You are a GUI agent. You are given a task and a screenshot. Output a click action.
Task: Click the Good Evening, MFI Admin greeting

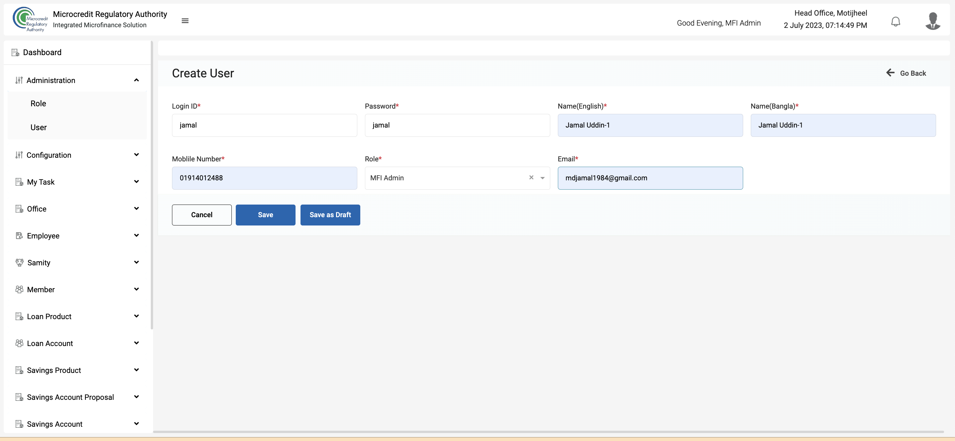719,23
